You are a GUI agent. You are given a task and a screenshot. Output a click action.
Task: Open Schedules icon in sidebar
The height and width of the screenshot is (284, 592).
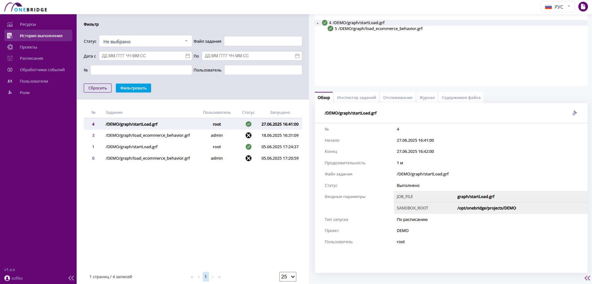(x=10, y=58)
